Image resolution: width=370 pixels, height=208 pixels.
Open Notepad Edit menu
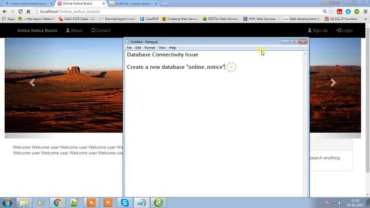click(x=138, y=47)
